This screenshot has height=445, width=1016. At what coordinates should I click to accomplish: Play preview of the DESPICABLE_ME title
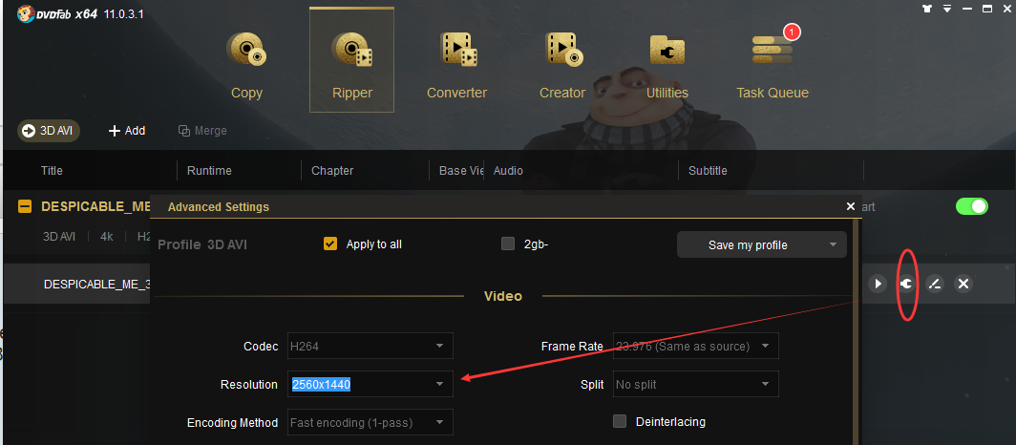(x=878, y=284)
